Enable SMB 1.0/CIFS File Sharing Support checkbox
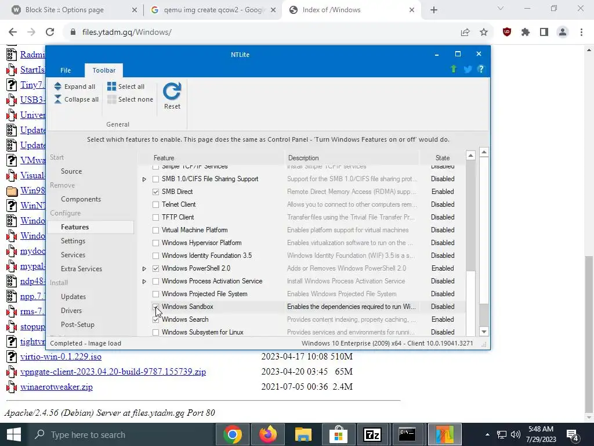The height and width of the screenshot is (446, 594). 155,179
